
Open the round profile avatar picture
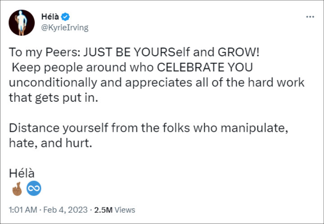[x=22, y=22]
